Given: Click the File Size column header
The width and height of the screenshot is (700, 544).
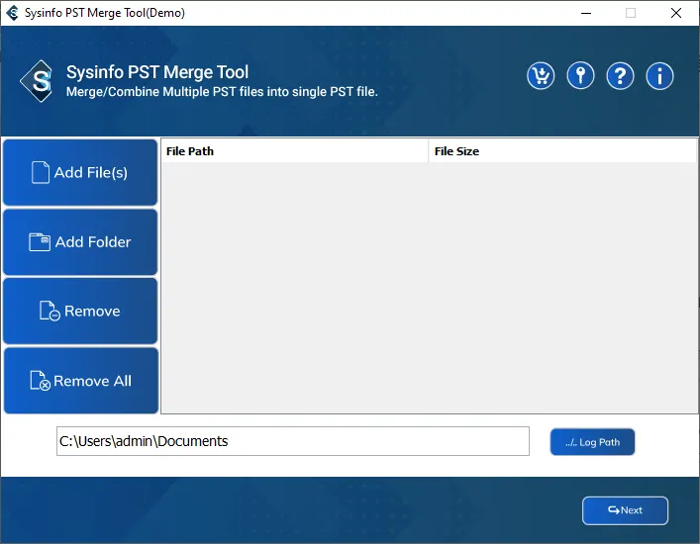Looking at the screenshot, I should tap(561, 151).
